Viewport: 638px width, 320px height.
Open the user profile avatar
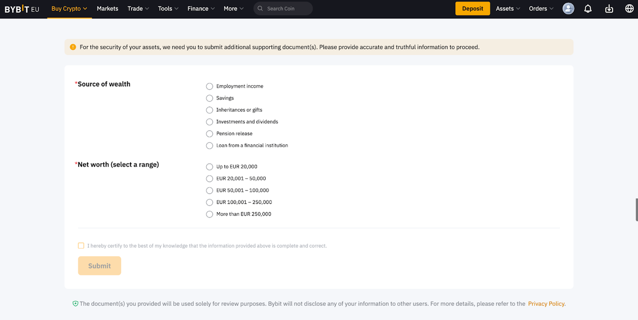coord(568,8)
